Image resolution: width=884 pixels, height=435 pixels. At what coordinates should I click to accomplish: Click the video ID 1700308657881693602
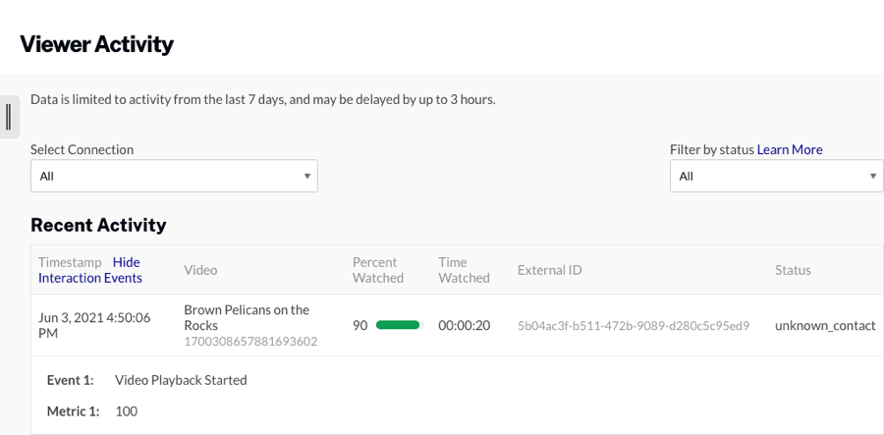point(250,341)
